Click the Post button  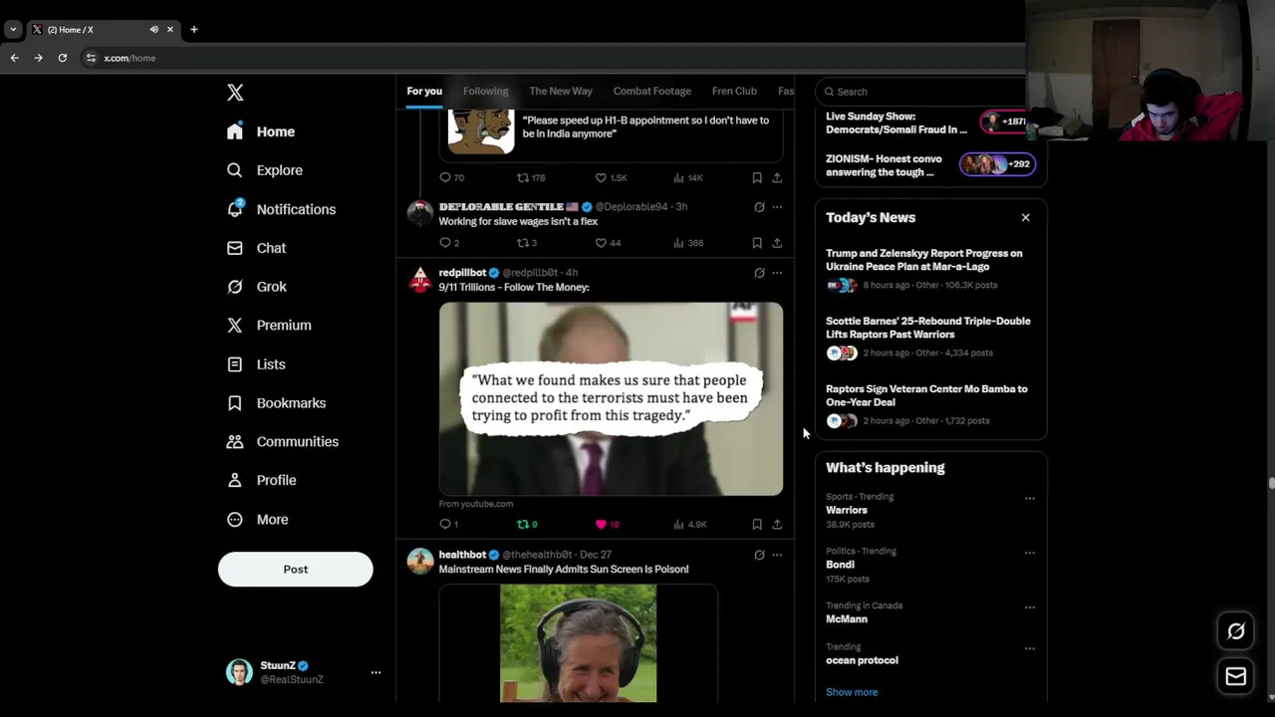[x=295, y=570]
